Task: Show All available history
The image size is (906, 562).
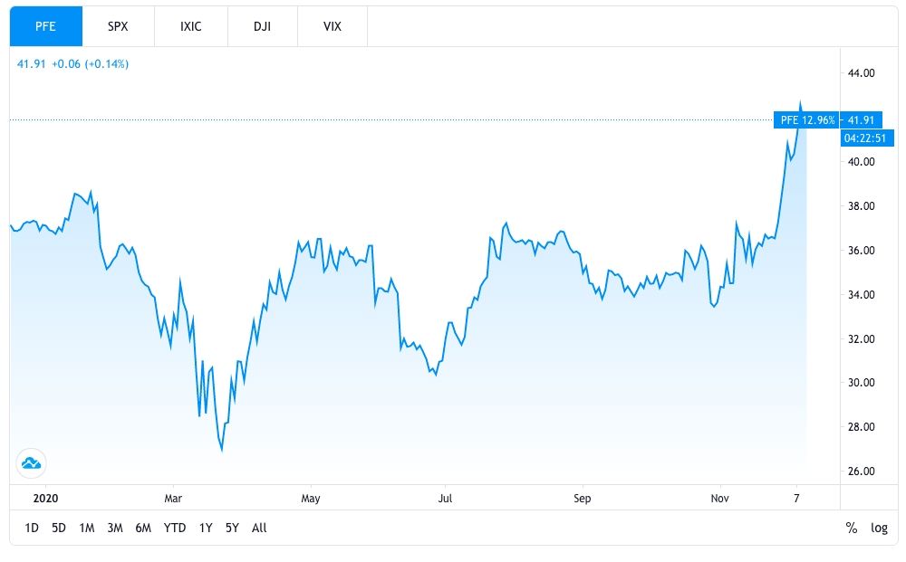Action: 259,529
